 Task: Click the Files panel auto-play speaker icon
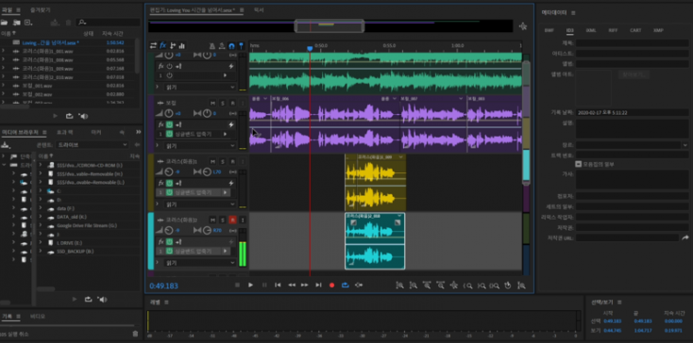pyautogui.click(x=83, y=116)
